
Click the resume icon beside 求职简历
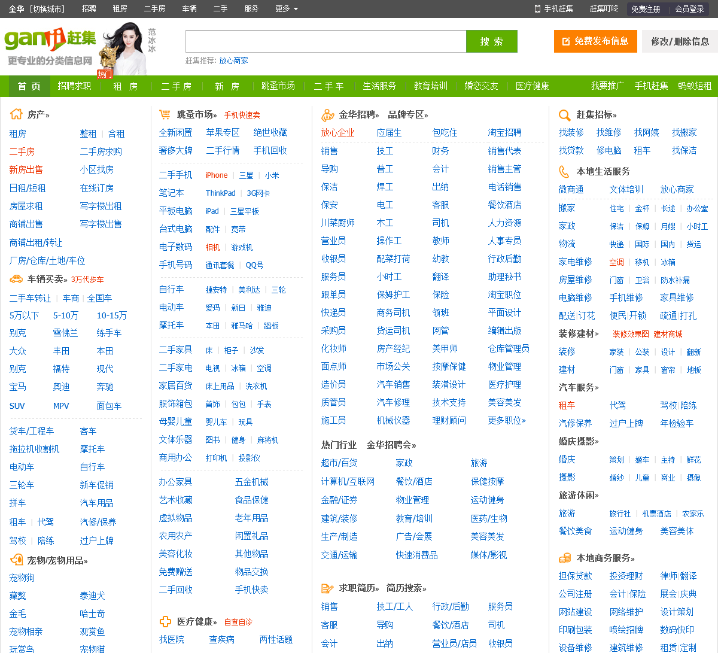327,588
